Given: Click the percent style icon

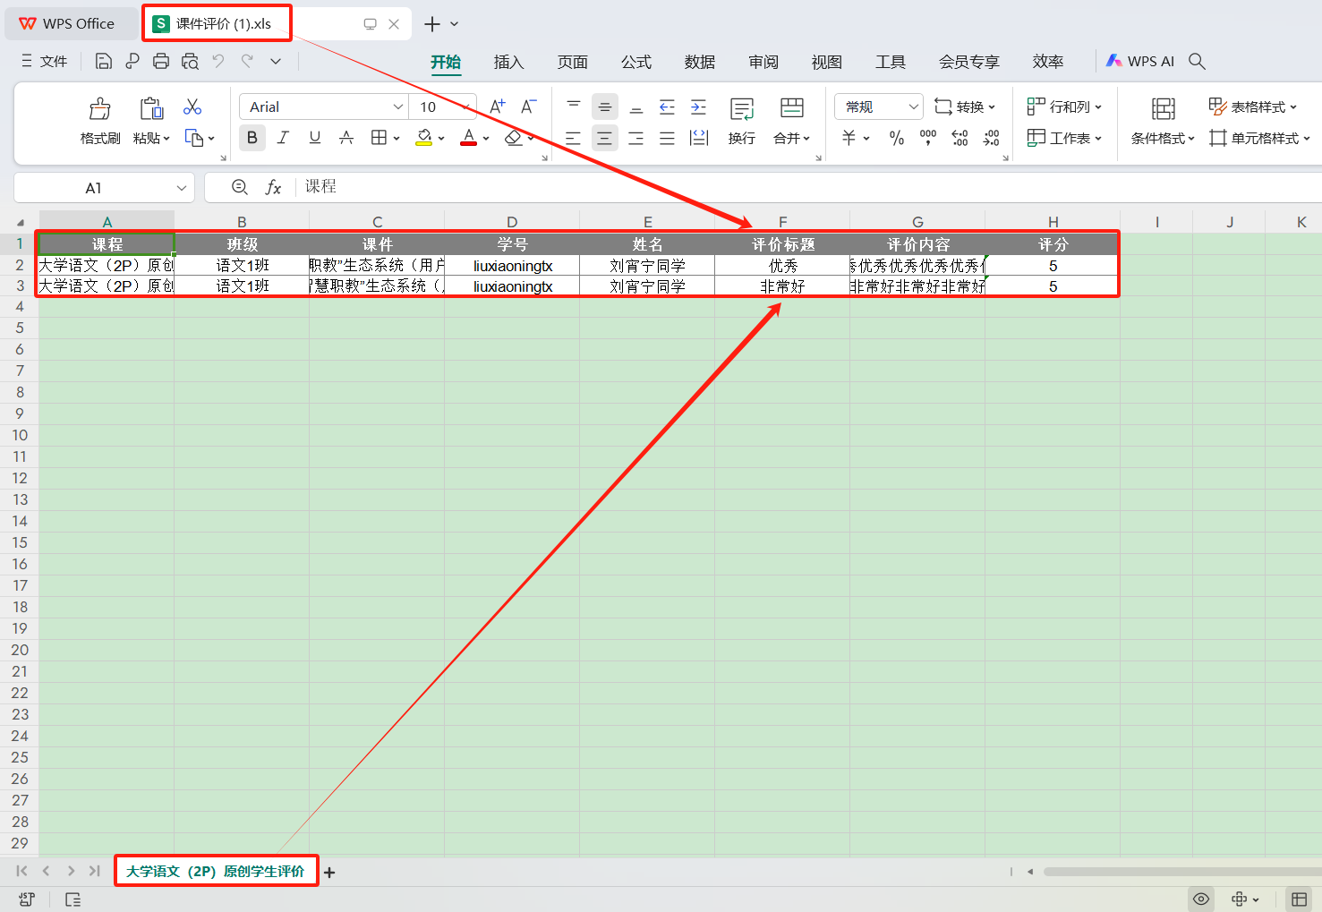Looking at the screenshot, I should coord(896,138).
